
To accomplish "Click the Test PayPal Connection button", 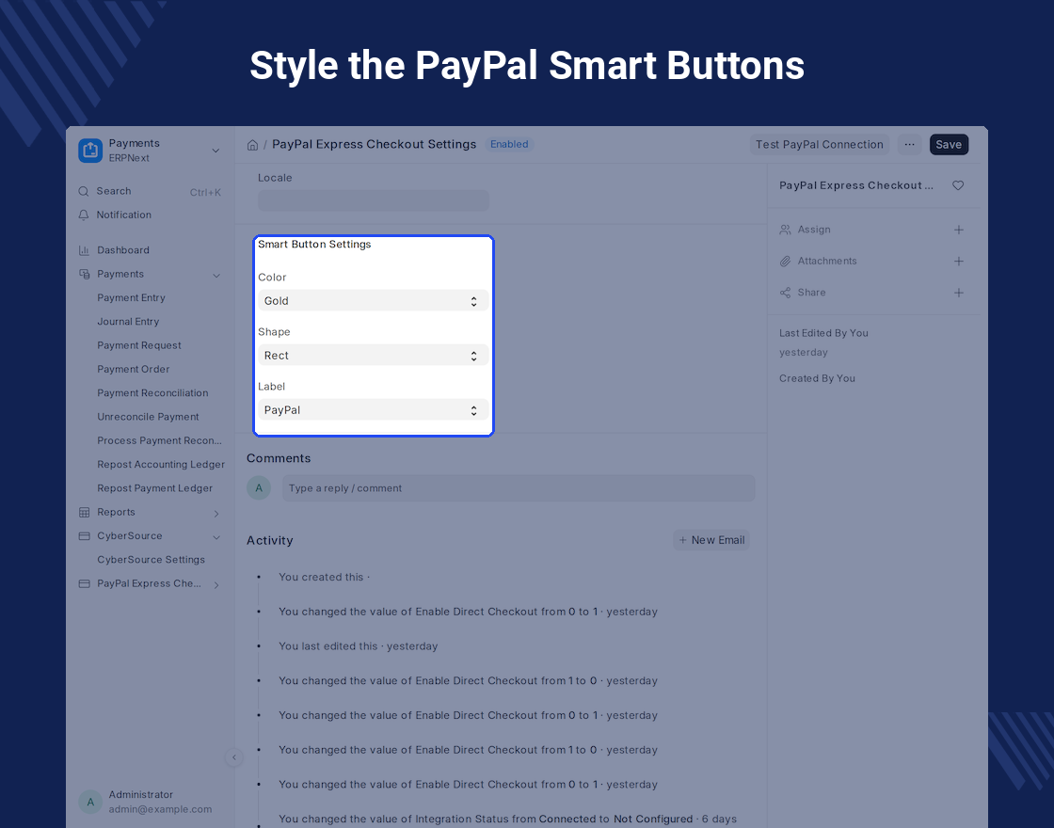I will click(x=820, y=145).
